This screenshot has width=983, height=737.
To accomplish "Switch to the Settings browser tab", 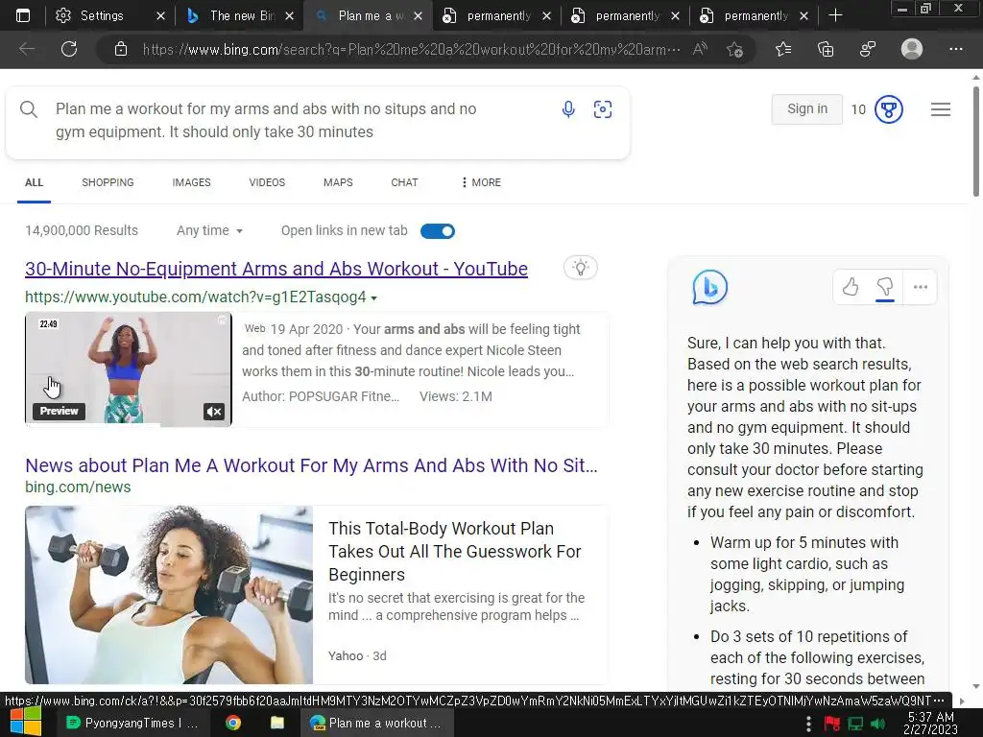I will (100, 15).
